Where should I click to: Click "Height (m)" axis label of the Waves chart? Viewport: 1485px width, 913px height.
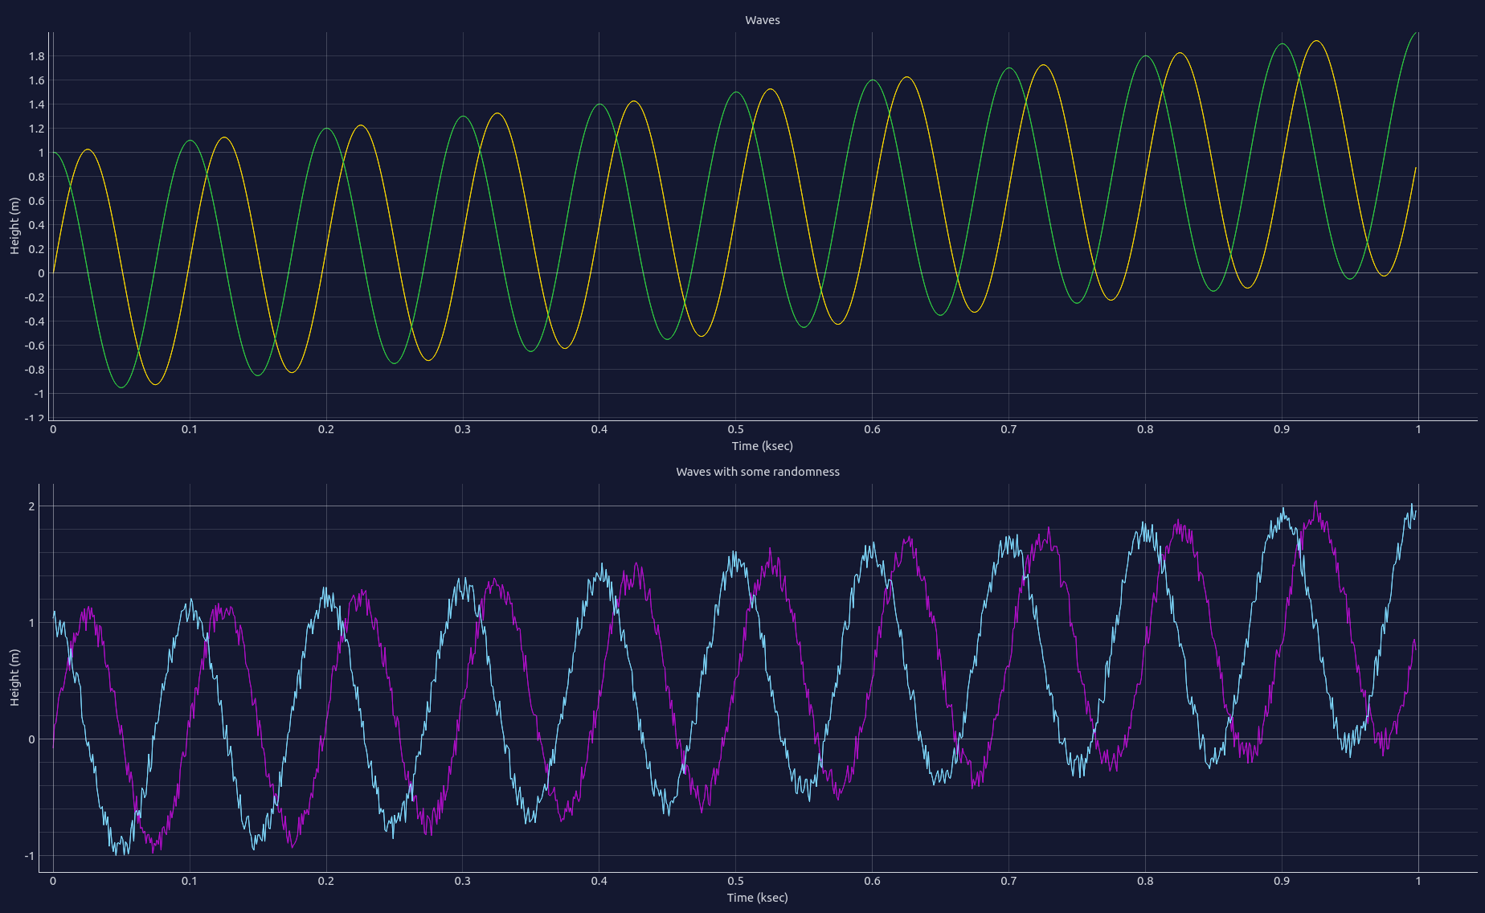(14, 226)
